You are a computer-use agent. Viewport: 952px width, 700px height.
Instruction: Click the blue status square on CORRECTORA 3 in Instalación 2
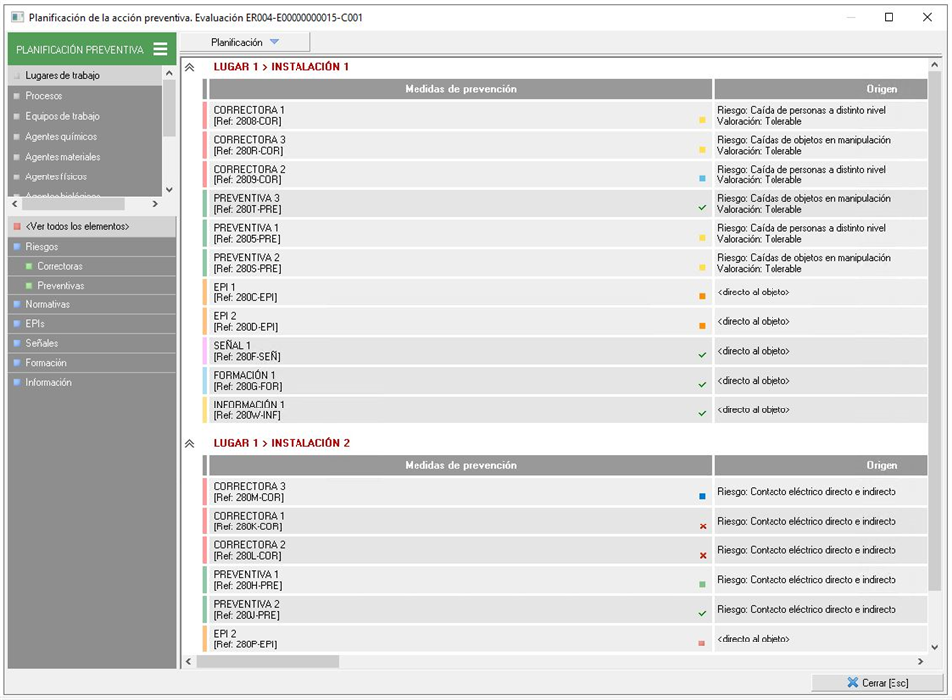[x=702, y=496]
